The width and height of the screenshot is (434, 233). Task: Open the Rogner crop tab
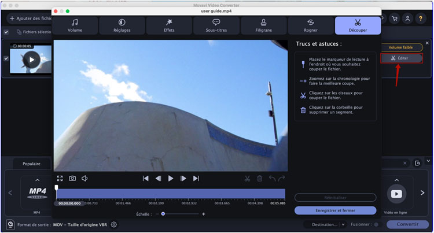click(x=311, y=25)
